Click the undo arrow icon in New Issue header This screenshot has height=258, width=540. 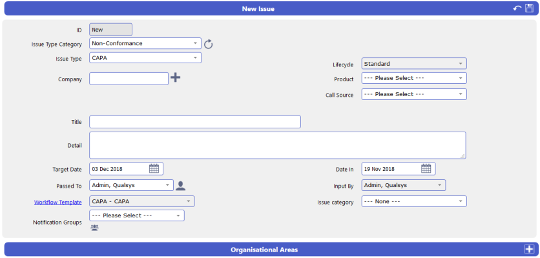click(x=517, y=8)
